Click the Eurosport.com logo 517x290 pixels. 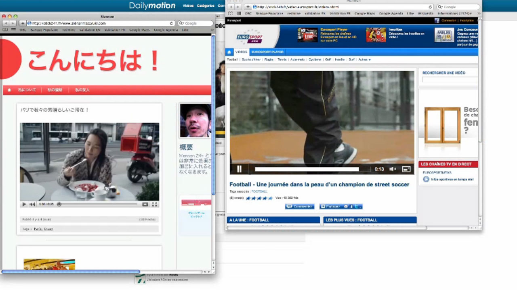pyautogui.click(x=250, y=37)
